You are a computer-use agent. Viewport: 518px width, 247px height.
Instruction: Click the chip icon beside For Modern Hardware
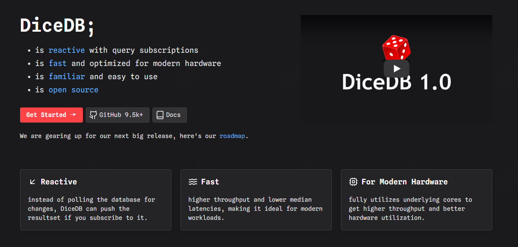[x=353, y=182]
